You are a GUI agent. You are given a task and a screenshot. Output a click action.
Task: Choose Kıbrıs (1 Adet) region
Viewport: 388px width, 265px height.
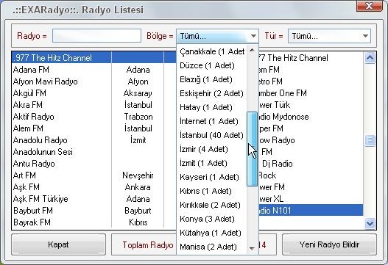[212, 191]
